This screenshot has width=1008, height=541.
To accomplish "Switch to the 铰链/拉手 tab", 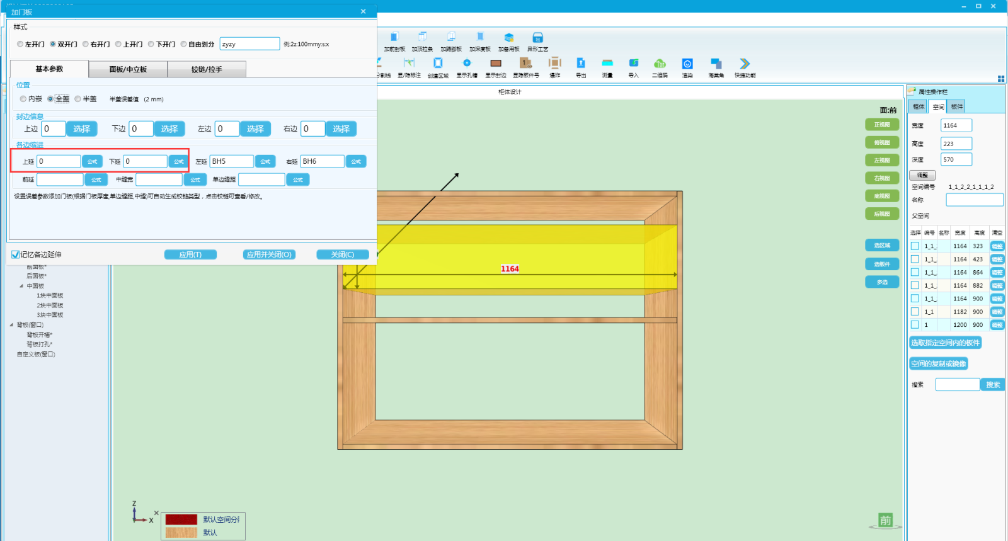I will (207, 69).
